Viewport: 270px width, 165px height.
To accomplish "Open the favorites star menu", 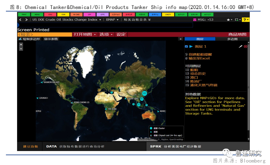I will coord(229,20).
